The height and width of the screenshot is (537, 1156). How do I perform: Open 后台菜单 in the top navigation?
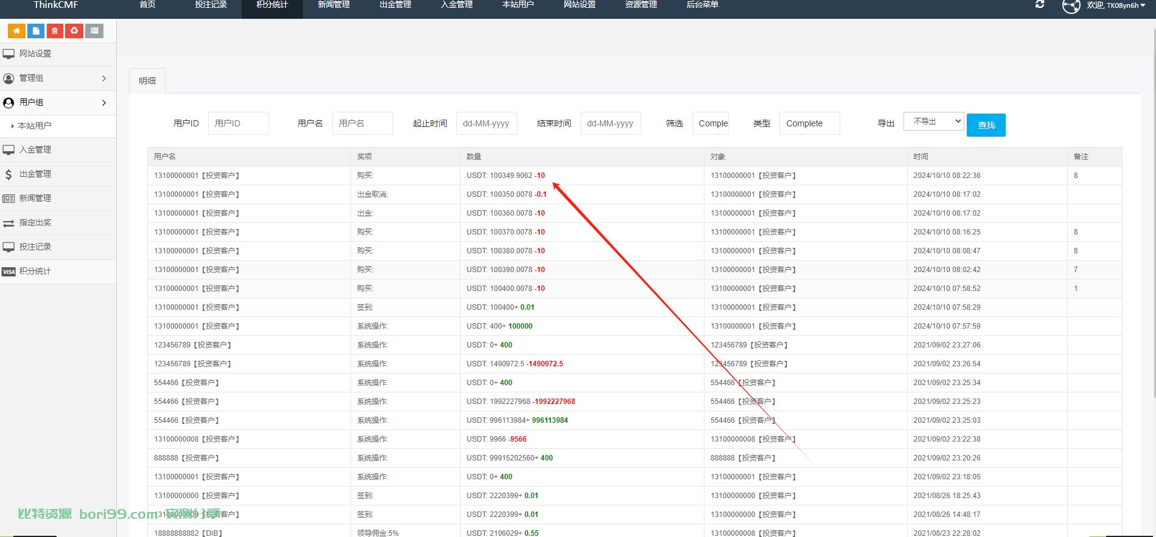tap(702, 5)
